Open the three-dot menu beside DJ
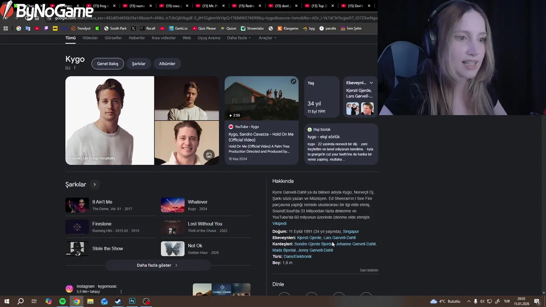The height and width of the screenshot is (307, 546). click(75, 67)
